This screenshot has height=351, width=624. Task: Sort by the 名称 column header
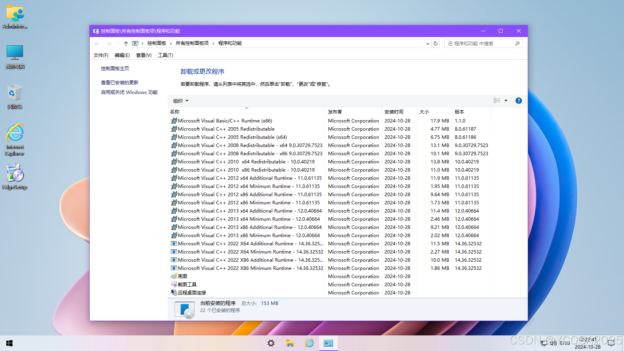(246, 112)
